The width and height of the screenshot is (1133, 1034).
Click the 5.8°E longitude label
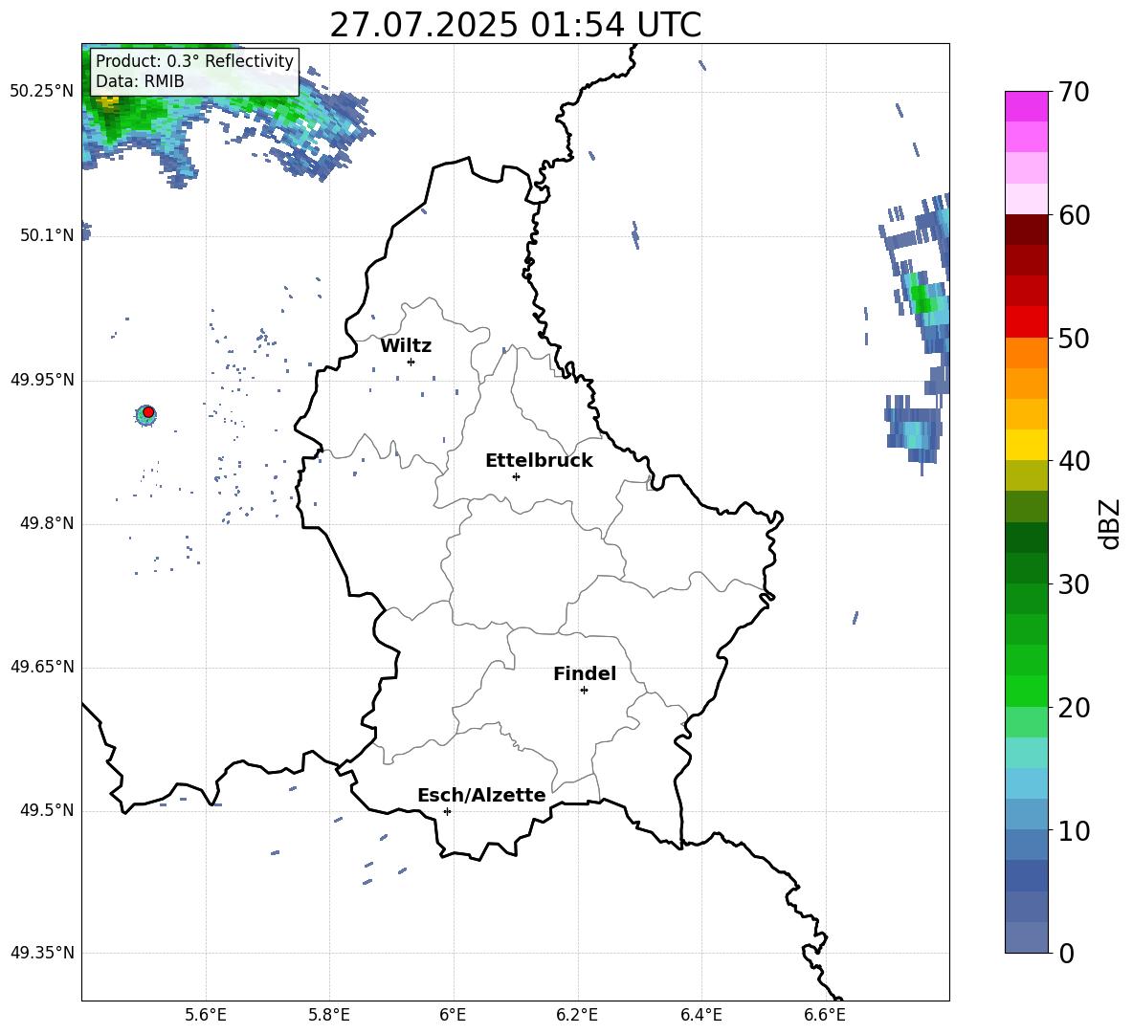(329, 1015)
